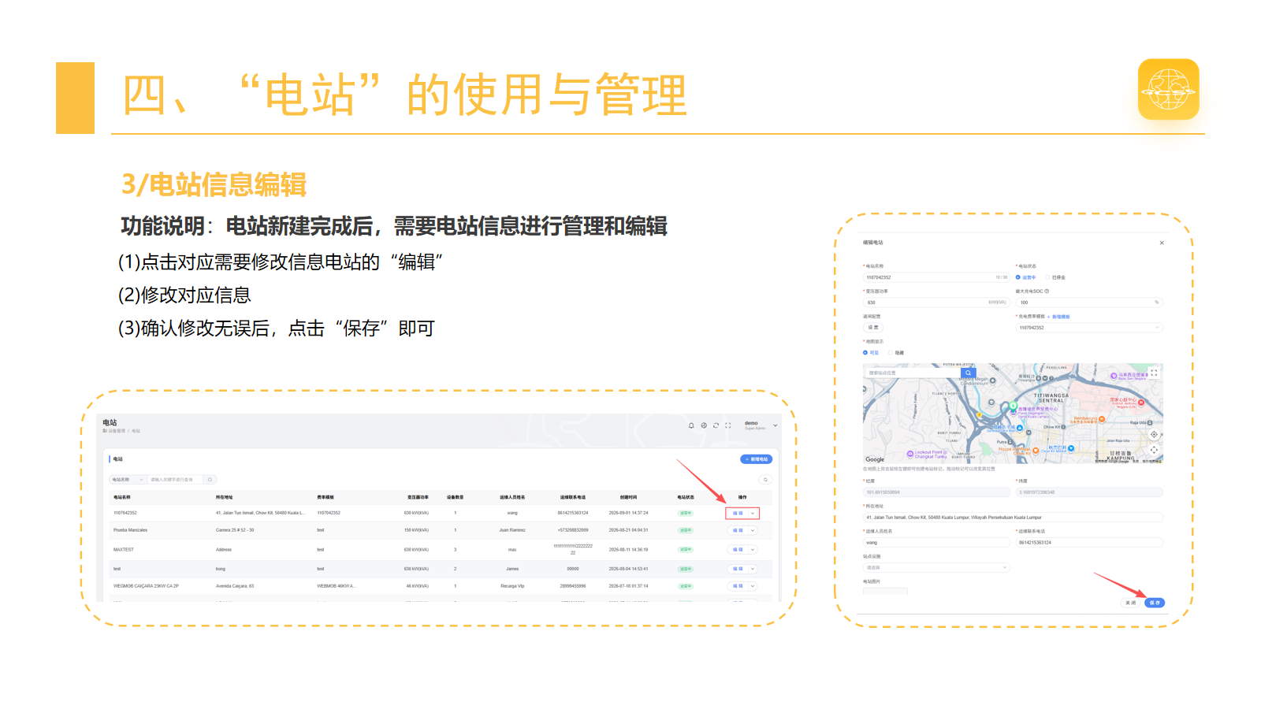Click map location search box
The image size is (1261, 709).
[x=913, y=373]
